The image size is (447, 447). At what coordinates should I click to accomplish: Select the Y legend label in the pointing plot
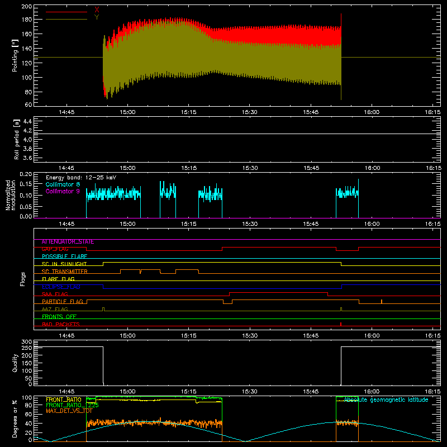(97, 17)
